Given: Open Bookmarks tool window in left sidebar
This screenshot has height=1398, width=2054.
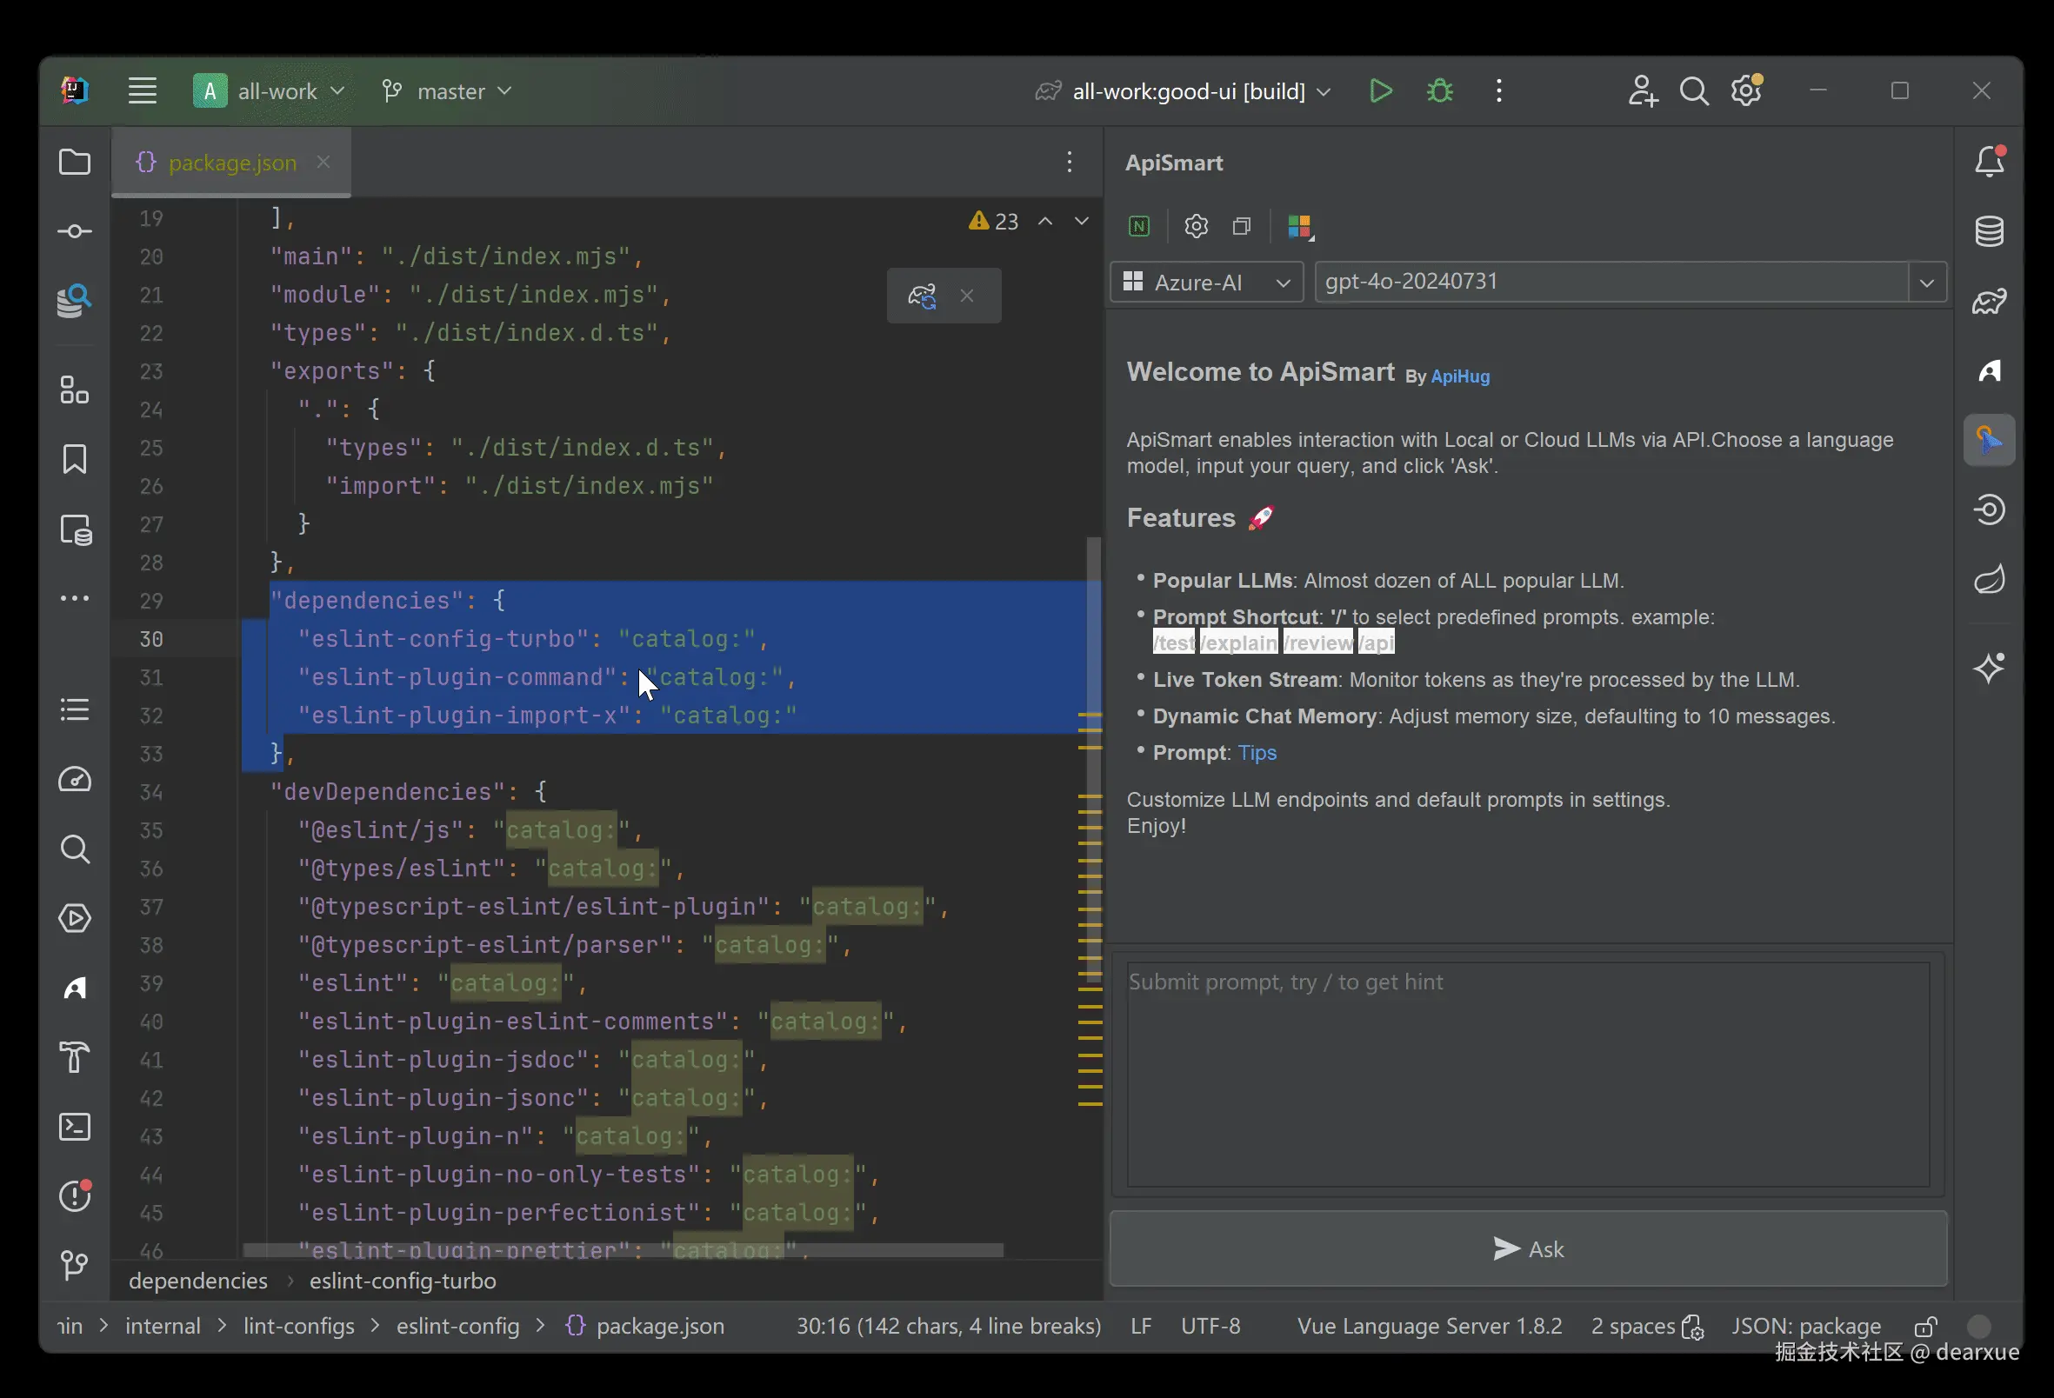Looking at the screenshot, I should (x=74, y=459).
